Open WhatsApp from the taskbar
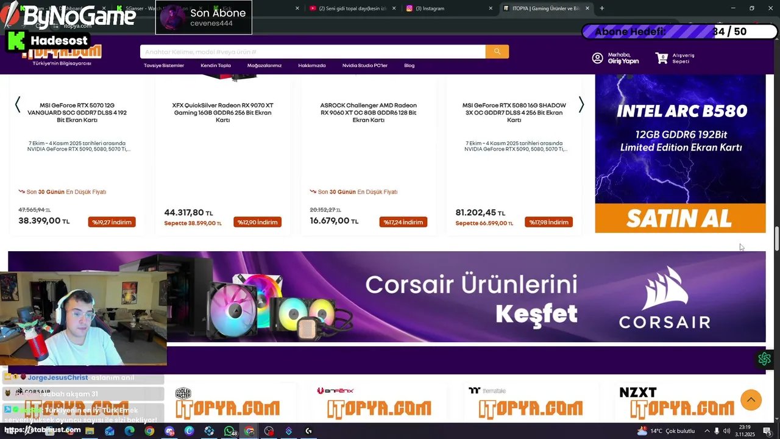This screenshot has height=439, width=780. point(230,431)
